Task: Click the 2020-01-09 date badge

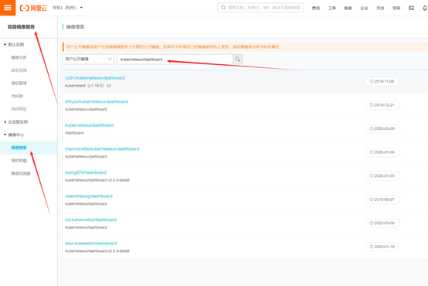Action: (382, 152)
